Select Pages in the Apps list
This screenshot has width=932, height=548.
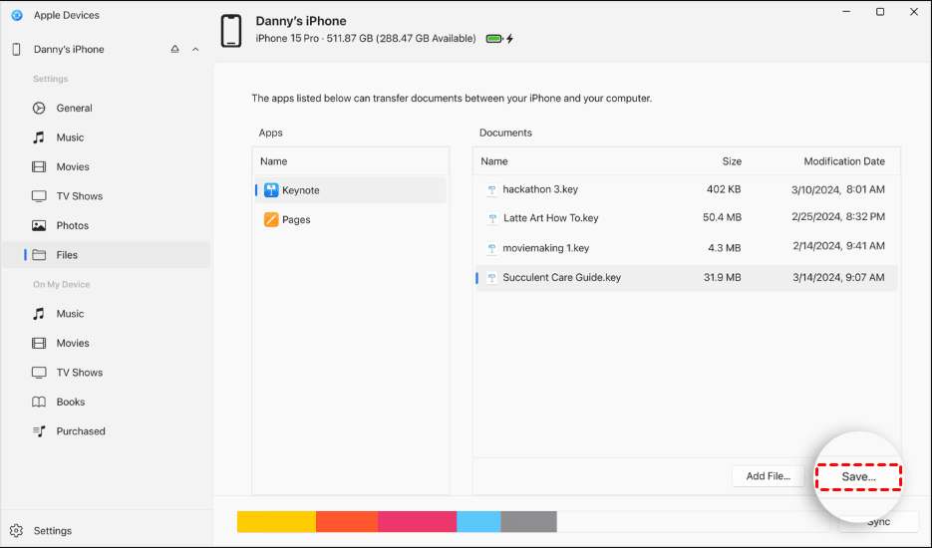tap(351, 220)
